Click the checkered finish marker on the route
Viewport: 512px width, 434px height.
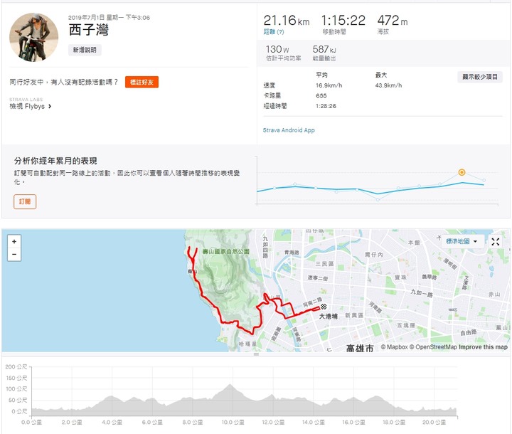(x=324, y=307)
